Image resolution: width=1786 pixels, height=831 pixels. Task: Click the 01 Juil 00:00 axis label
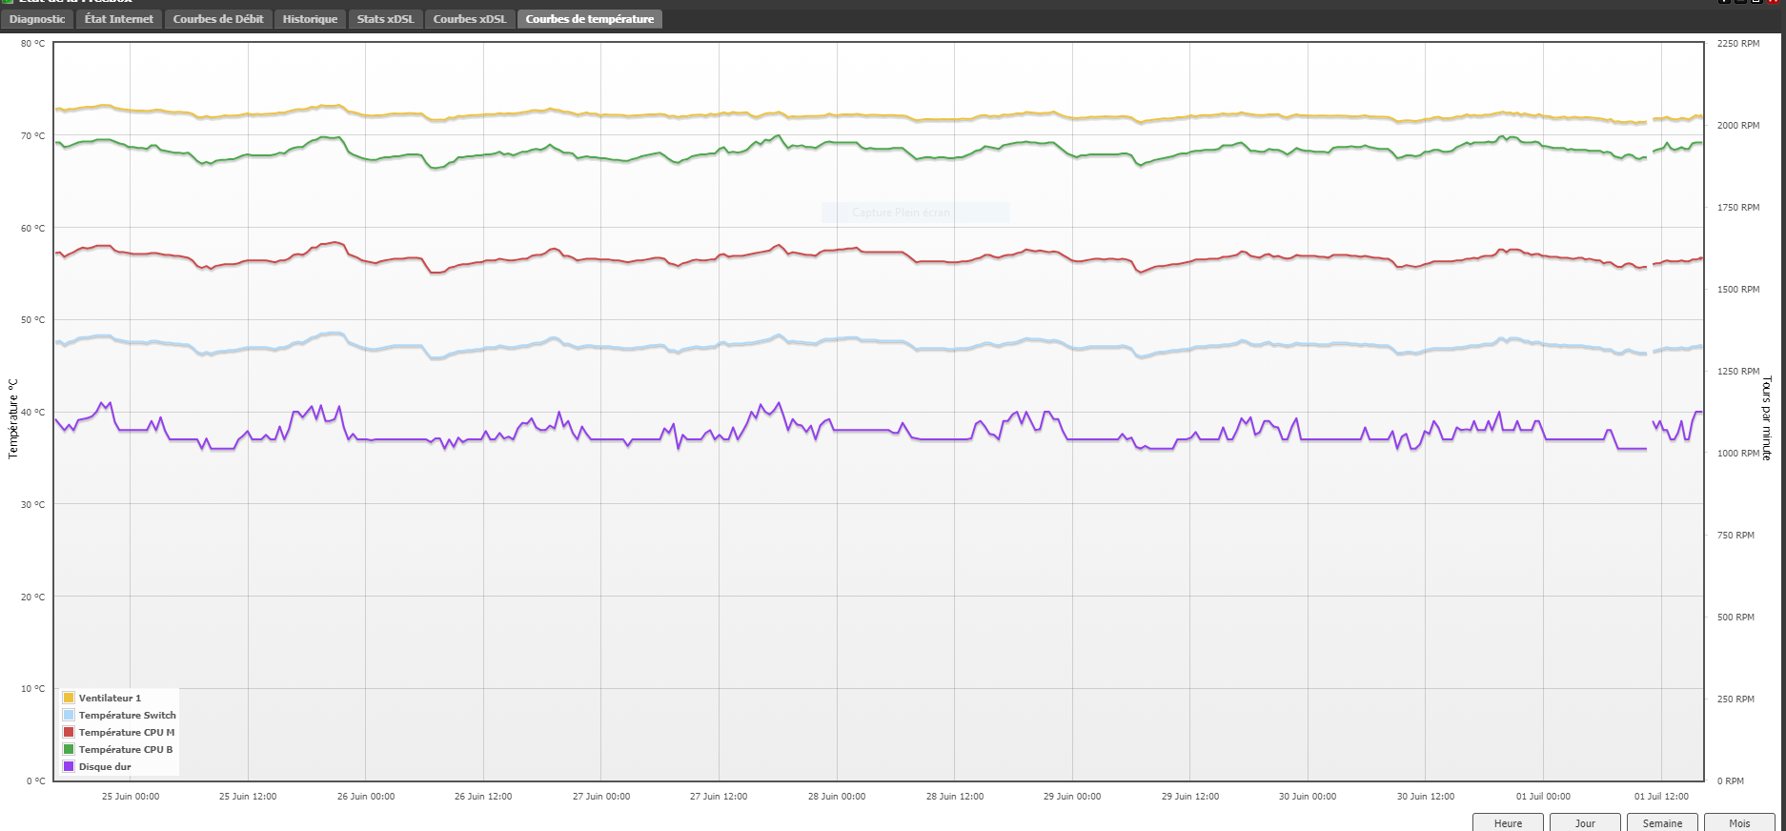tap(1543, 796)
